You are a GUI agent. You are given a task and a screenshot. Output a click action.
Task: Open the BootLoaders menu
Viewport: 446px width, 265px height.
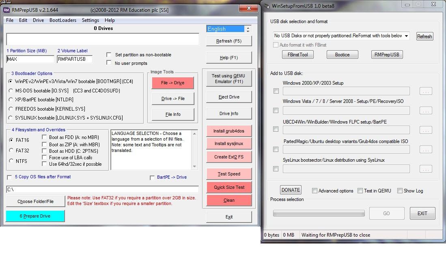click(x=63, y=20)
